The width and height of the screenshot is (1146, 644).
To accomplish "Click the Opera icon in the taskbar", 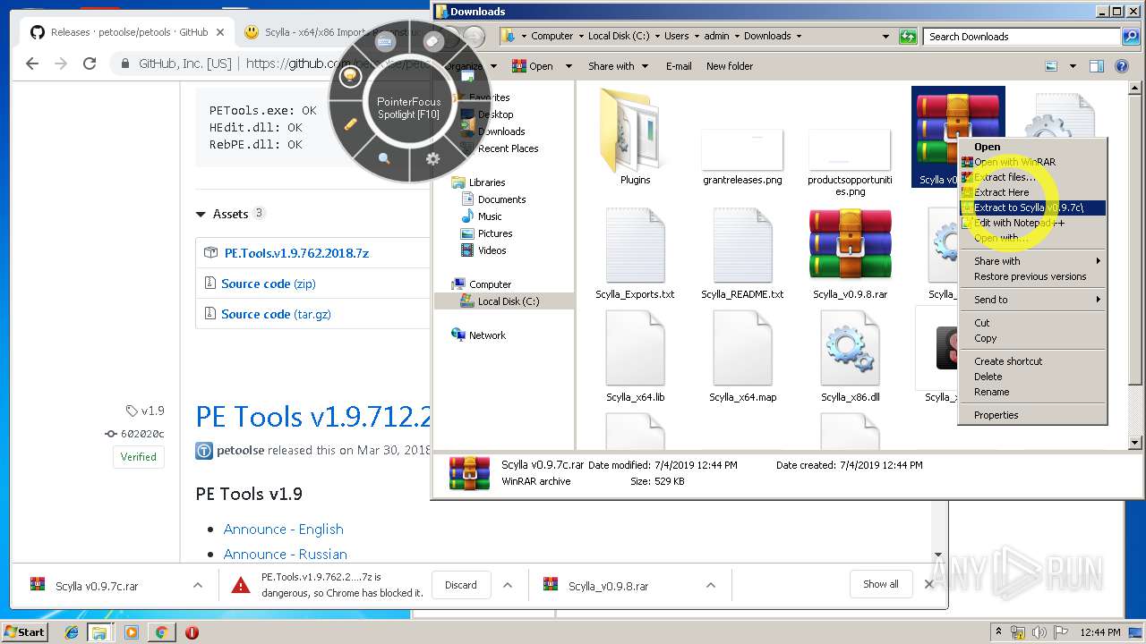I will pyautogui.click(x=192, y=632).
